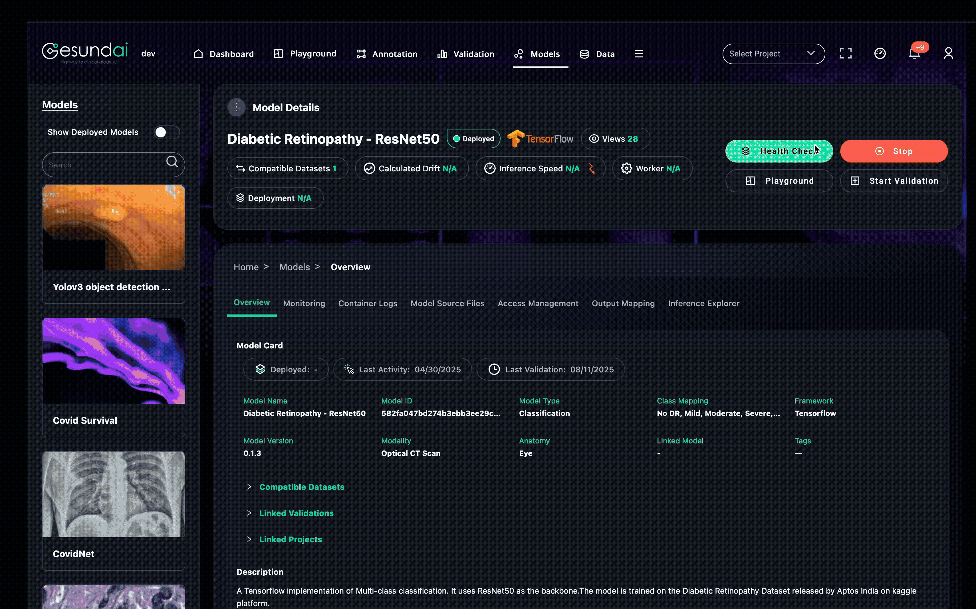The width and height of the screenshot is (976, 609).
Task: Click the TensorFlow framework logo
Action: click(540, 139)
